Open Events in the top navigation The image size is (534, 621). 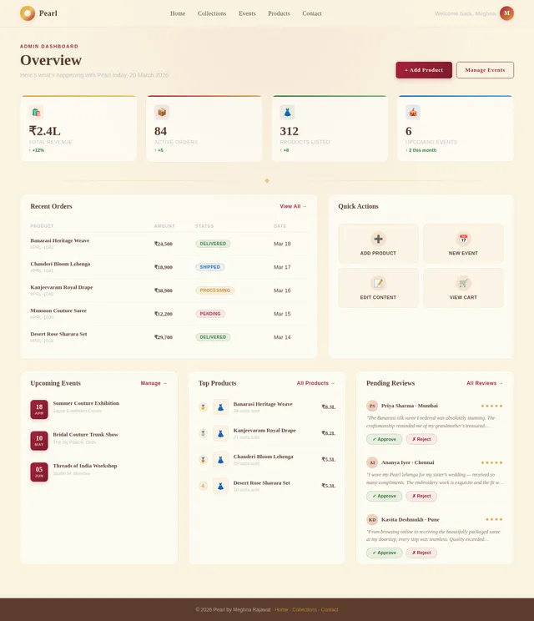click(x=247, y=13)
